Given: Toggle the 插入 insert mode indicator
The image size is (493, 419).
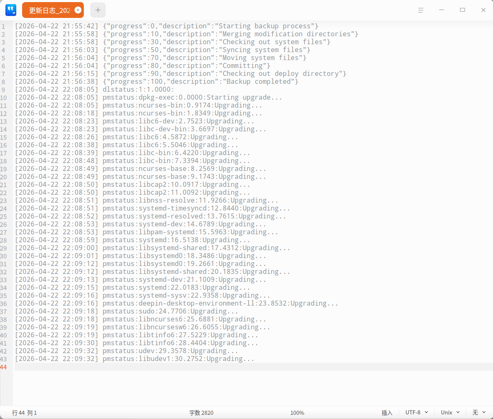Looking at the screenshot, I should [x=387, y=412].
